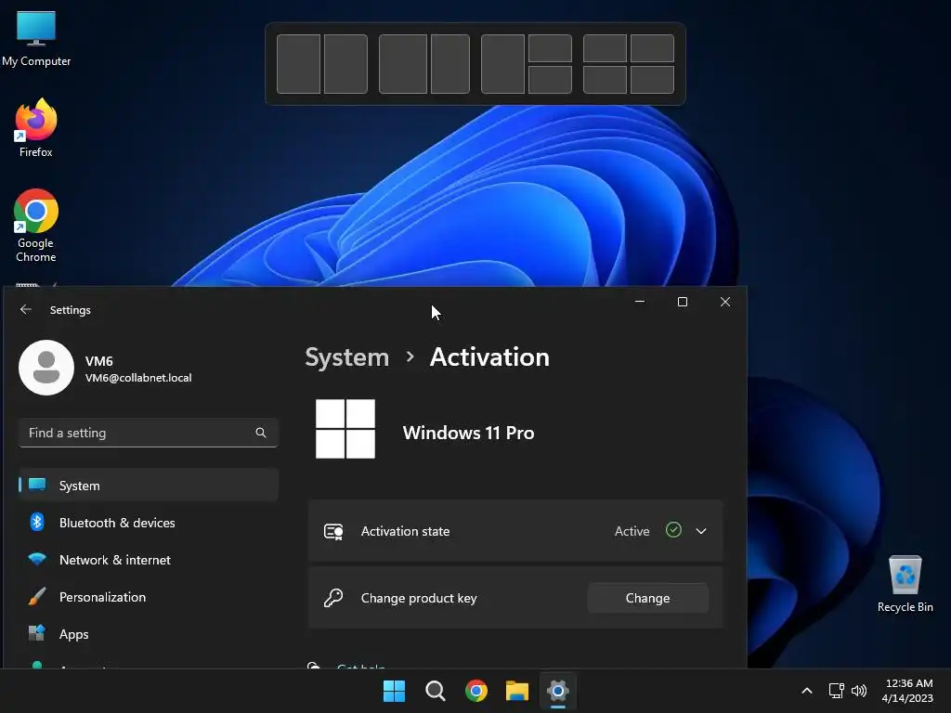The image size is (951, 713).
Task: Snap to top-right pane of three-zone layout
Action: coord(550,48)
